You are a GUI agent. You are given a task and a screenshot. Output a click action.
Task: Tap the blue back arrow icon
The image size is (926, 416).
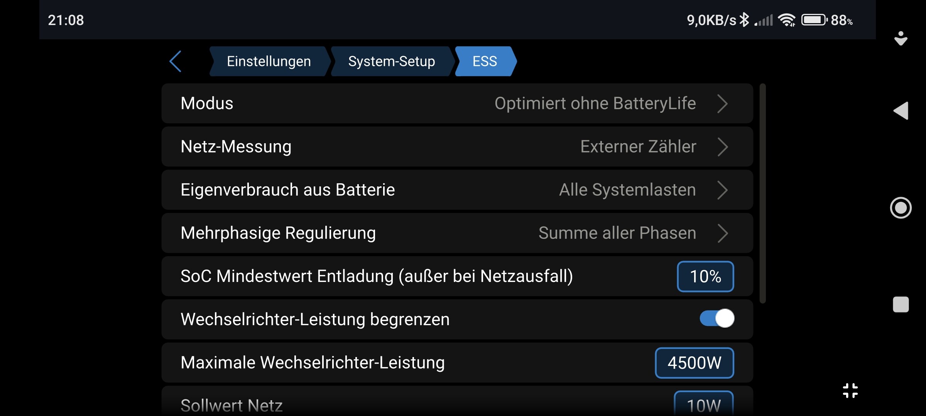[x=176, y=61]
